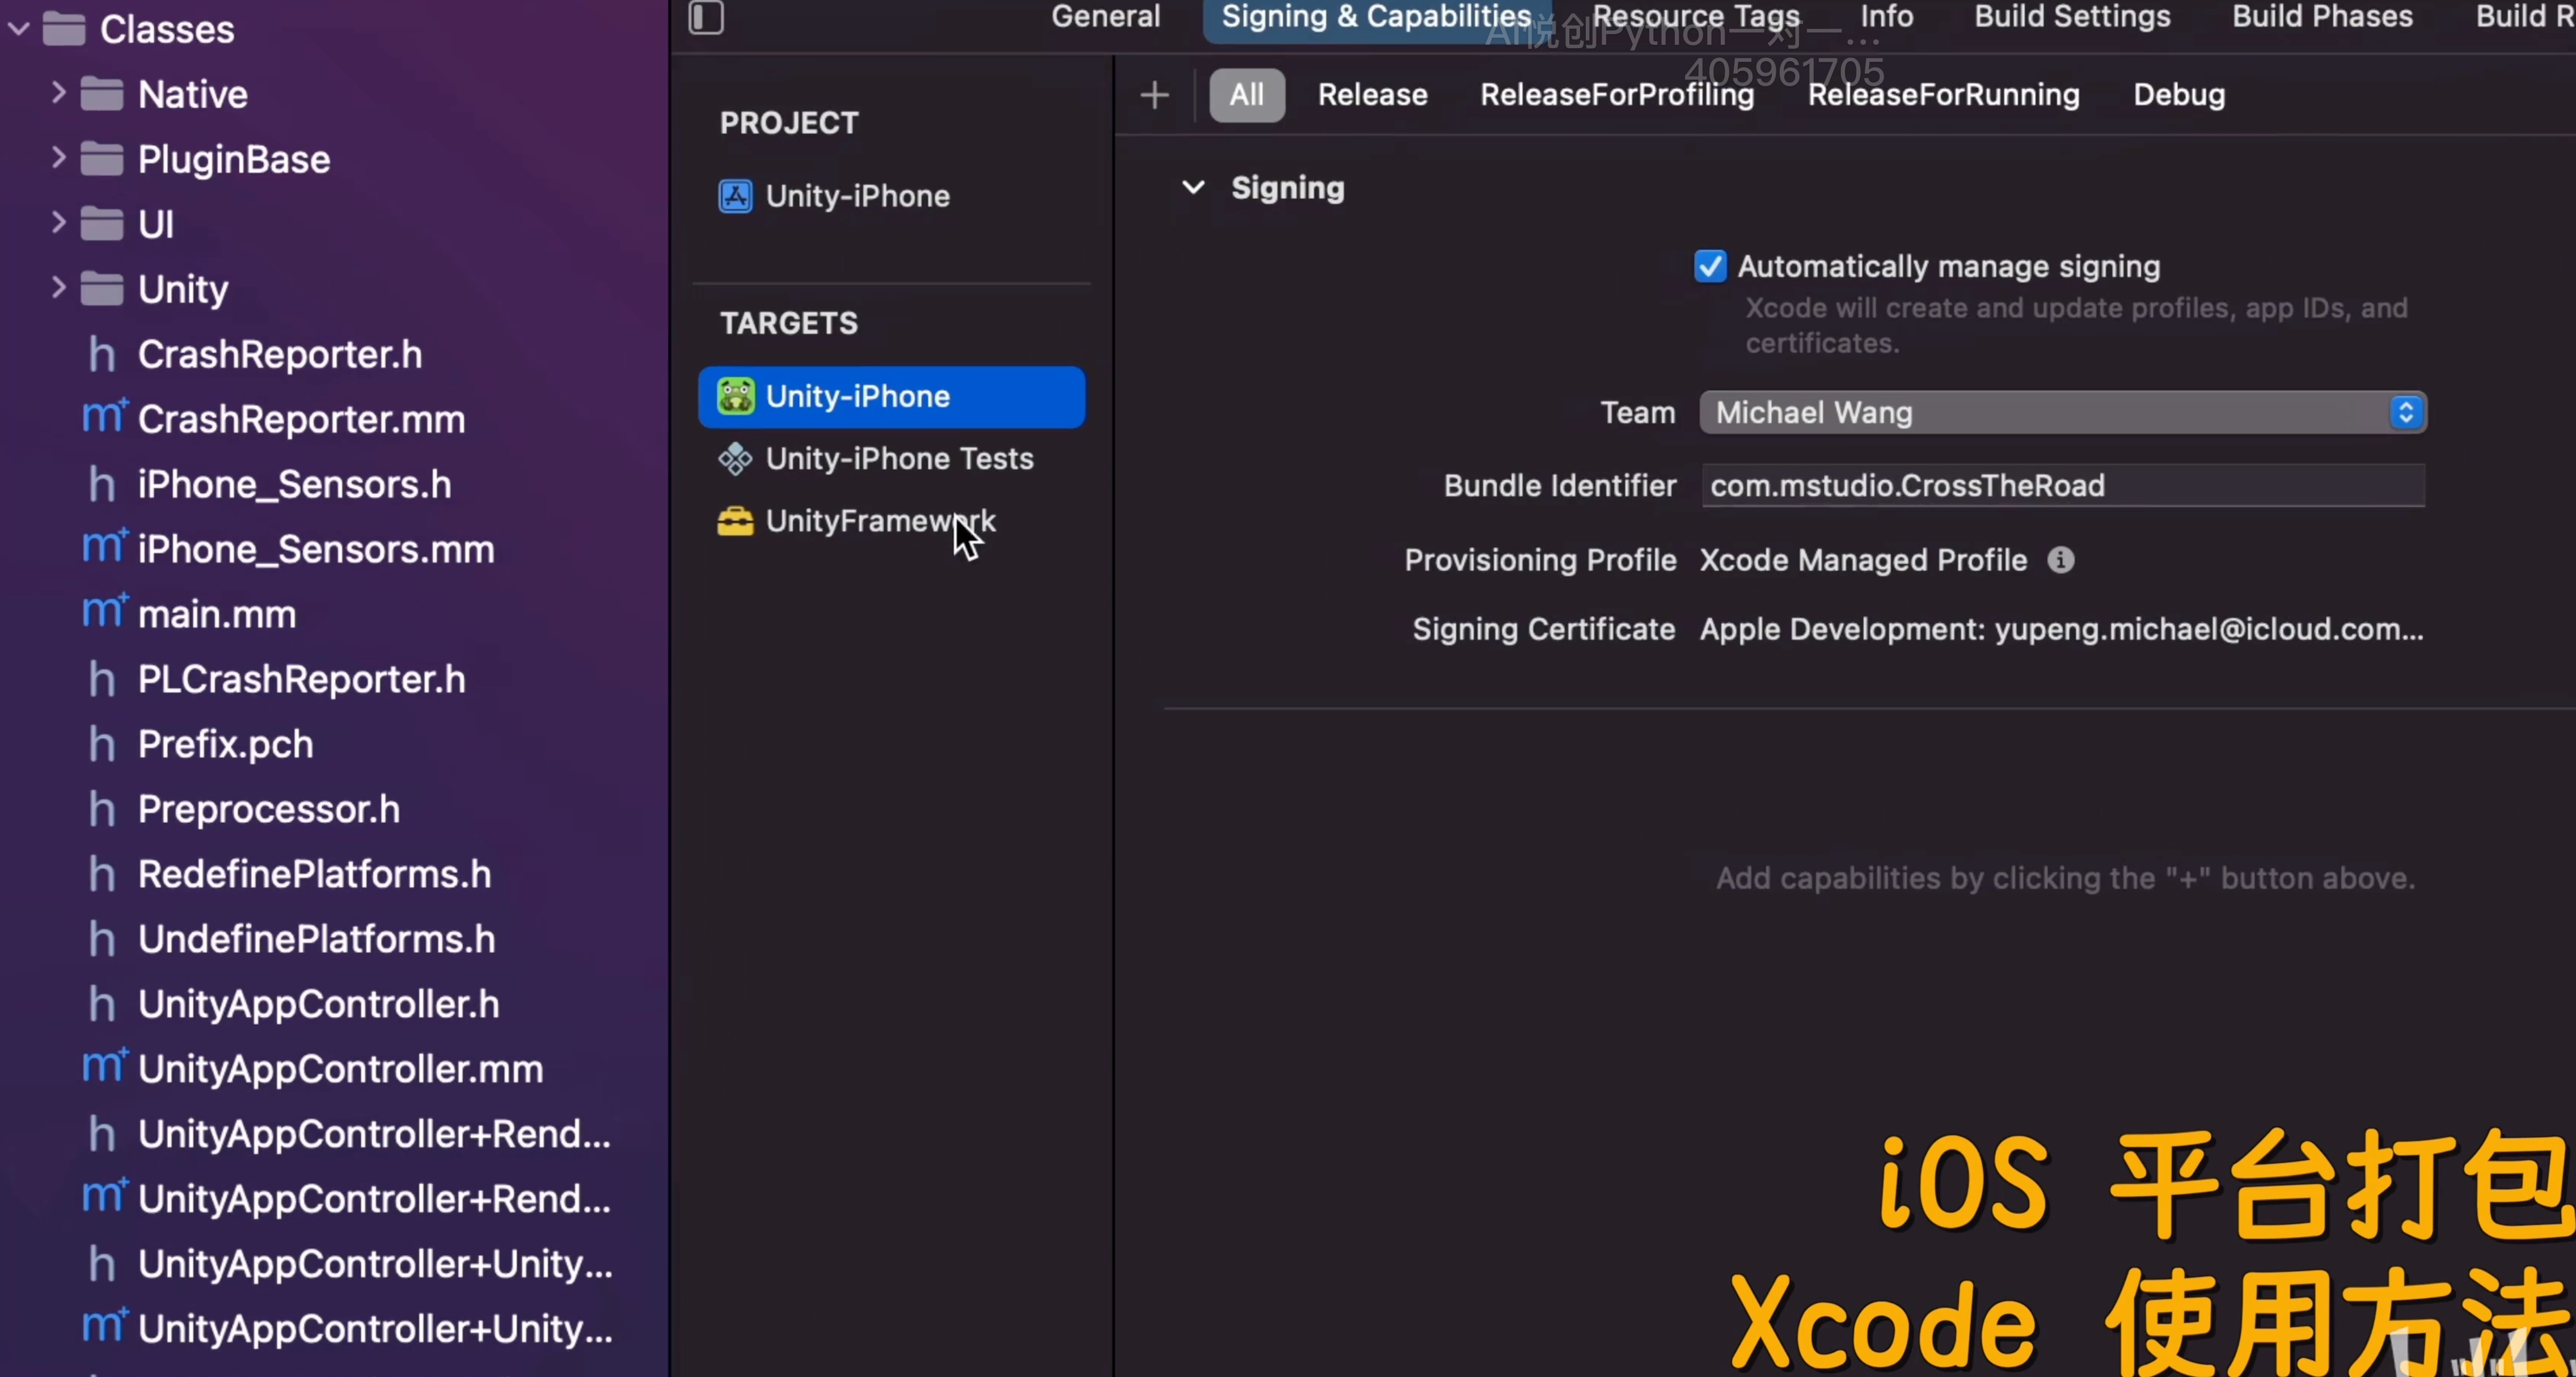
Task: Click Prefix.pch file icon
Action: [x=102, y=744]
